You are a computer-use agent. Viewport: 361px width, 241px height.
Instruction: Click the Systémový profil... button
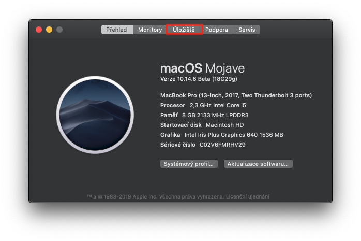point(189,164)
